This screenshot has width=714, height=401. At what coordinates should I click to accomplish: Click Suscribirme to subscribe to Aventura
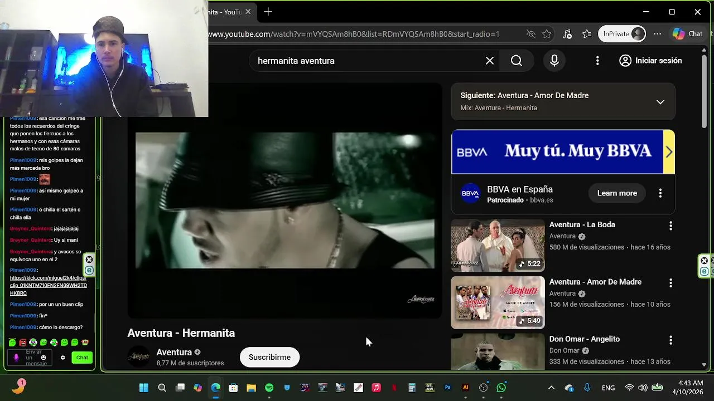point(269,357)
